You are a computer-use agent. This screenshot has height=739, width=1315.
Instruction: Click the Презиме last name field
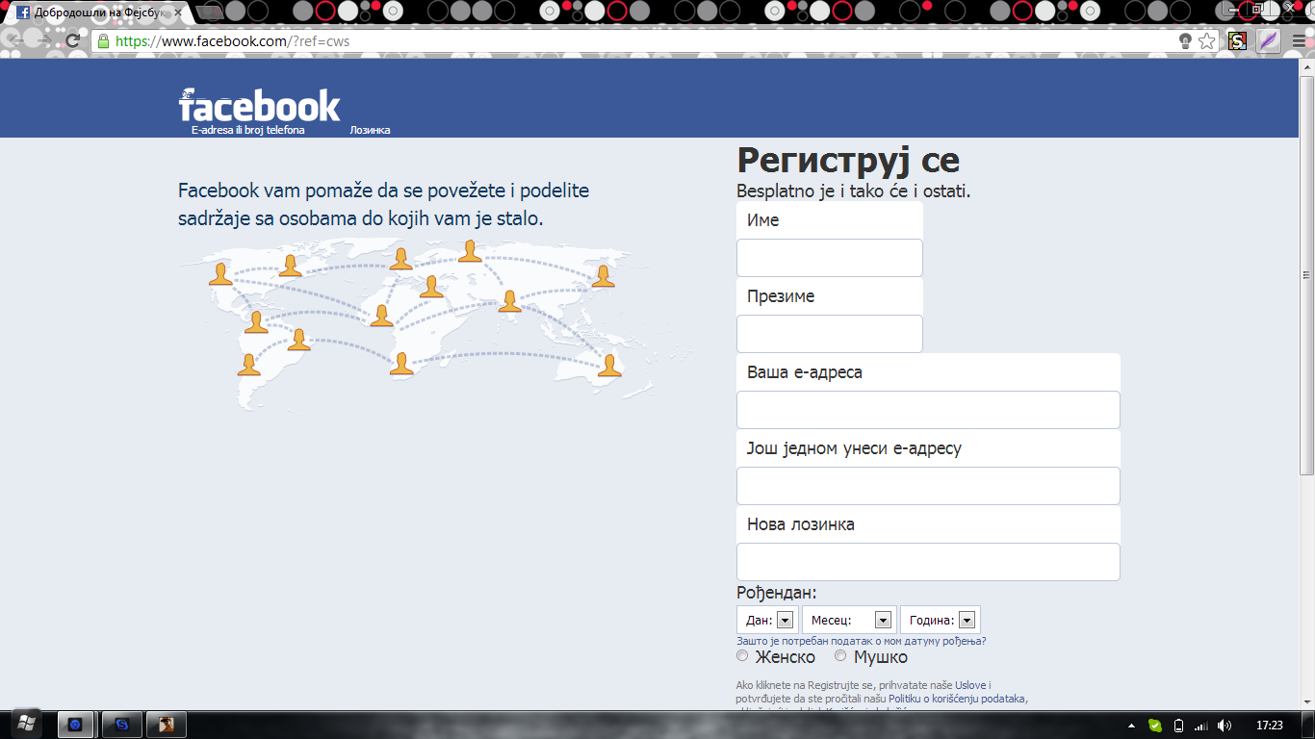pyautogui.click(x=830, y=334)
